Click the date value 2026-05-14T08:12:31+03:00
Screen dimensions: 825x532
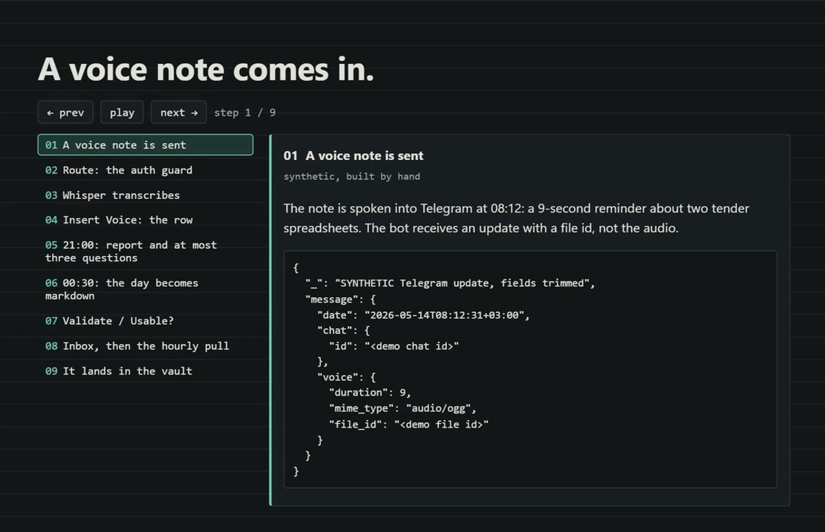pos(446,314)
